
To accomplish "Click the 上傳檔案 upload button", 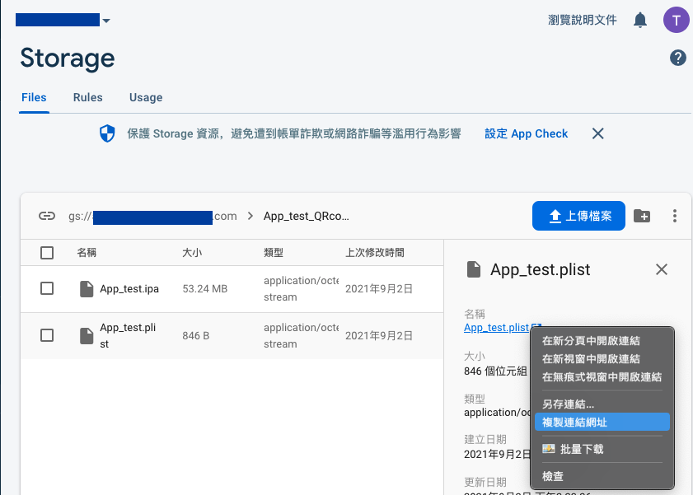I will pyautogui.click(x=578, y=216).
